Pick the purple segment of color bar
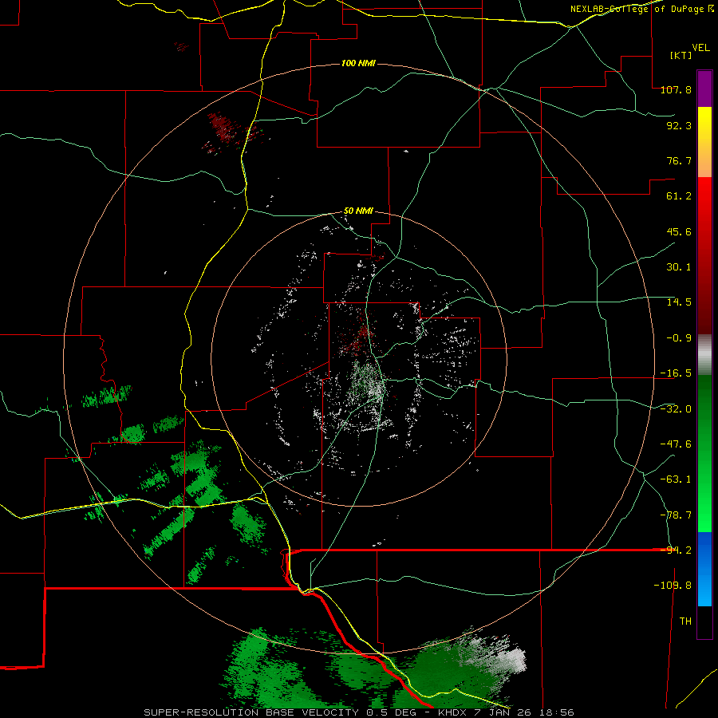This screenshot has height=718, width=718. (x=704, y=89)
